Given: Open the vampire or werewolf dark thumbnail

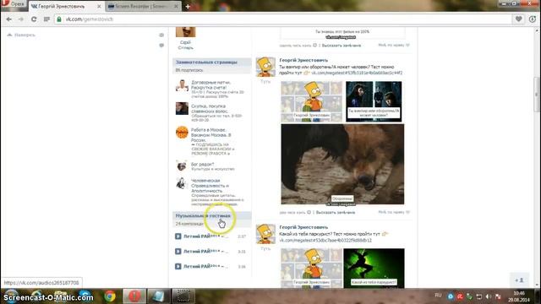Looking at the screenshot, I should click(374, 101).
